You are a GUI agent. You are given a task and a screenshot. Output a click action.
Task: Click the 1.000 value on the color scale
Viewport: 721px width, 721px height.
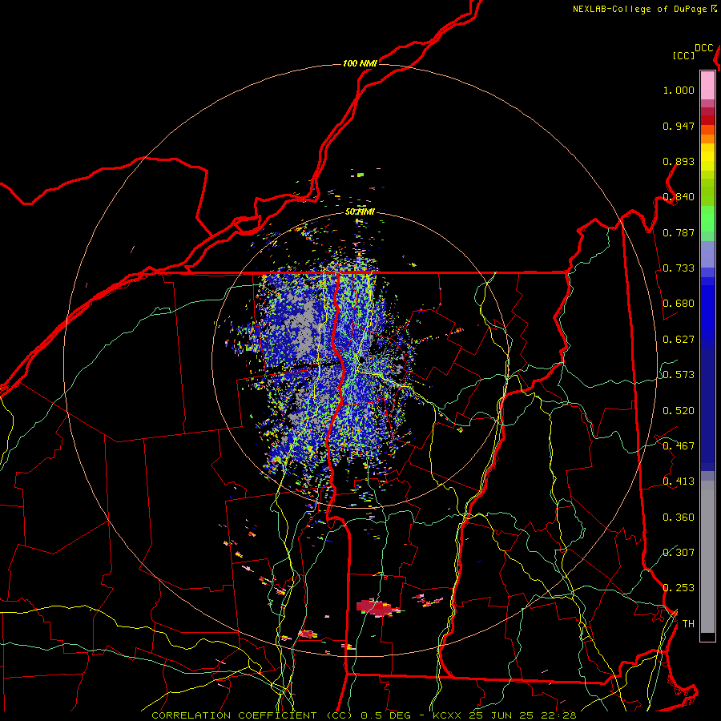(x=679, y=90)
